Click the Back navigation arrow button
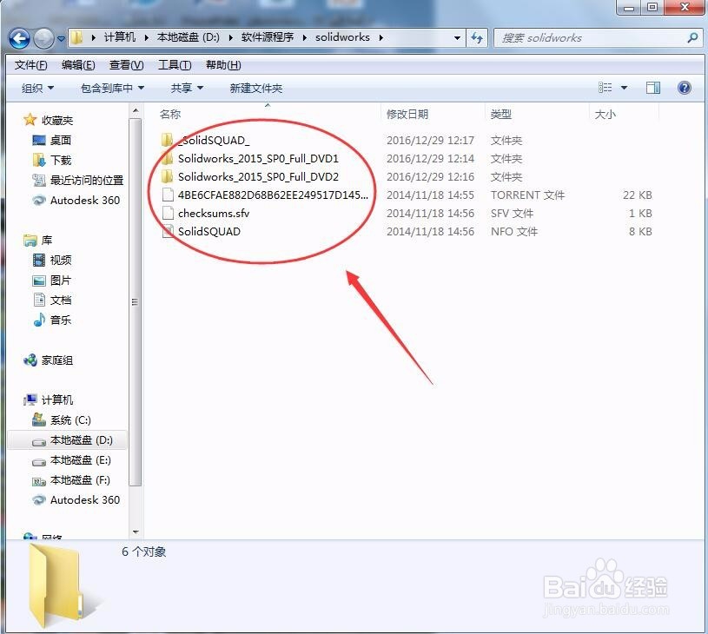Image resolution: width=708 pixels, height=634 pixels. tap(19, 38)
